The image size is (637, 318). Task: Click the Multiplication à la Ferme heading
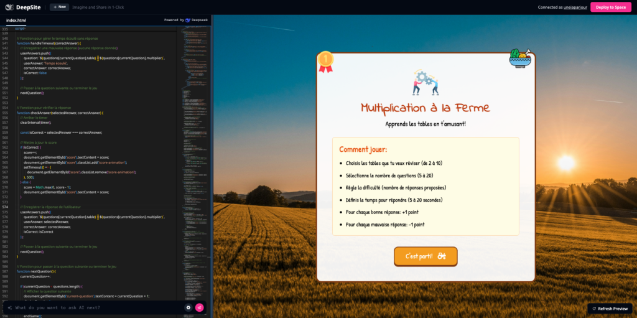point(425,108)
